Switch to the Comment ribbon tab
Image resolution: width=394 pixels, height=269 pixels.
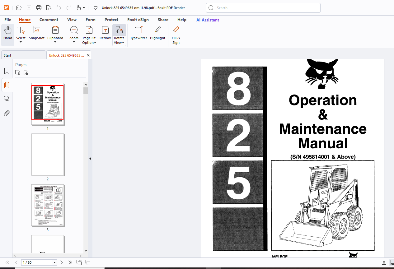[x=49, y=20]
